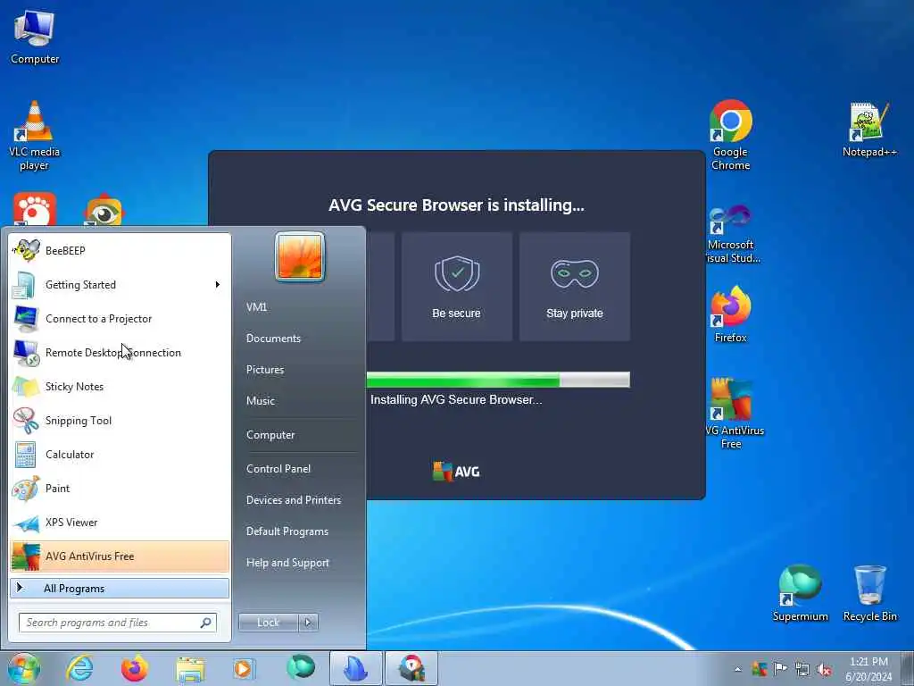Open Calculator from the Start menu
Viewport: 914px width, 686px height.
(120, 455)
